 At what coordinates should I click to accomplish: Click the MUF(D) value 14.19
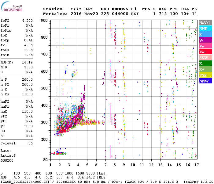click(28, 62)
